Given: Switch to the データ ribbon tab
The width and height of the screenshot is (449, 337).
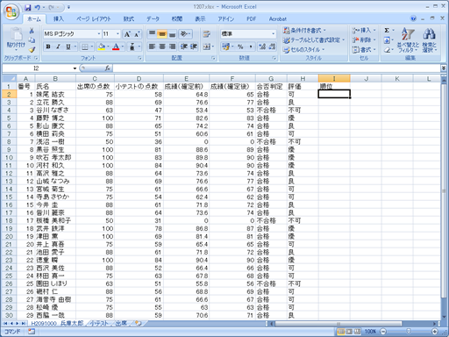Looking at the screenshot, I should point(153,19).
